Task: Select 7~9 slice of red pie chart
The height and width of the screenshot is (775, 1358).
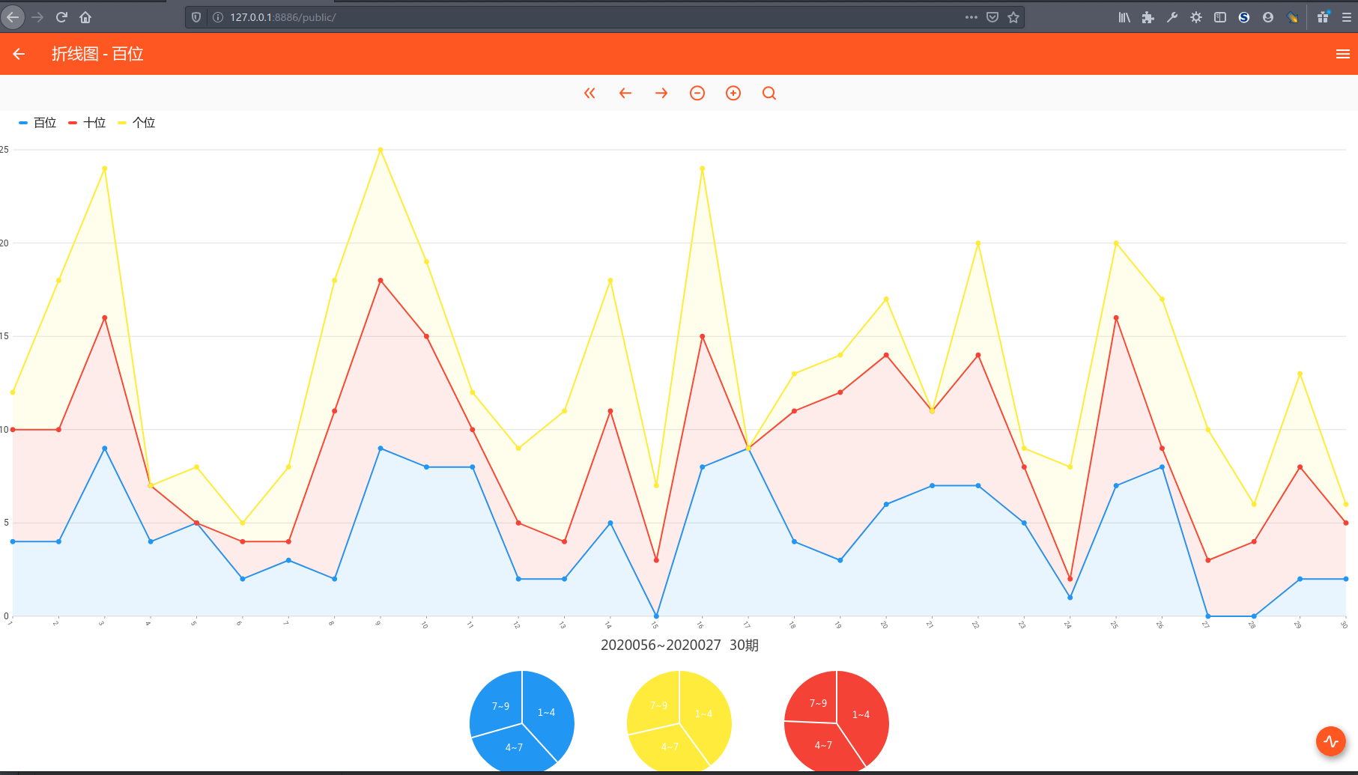Action: (x=818, y=703)
